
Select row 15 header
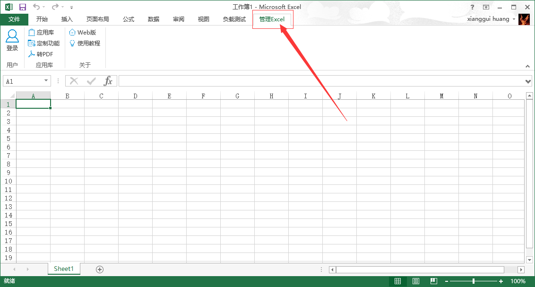pos(8,224)
